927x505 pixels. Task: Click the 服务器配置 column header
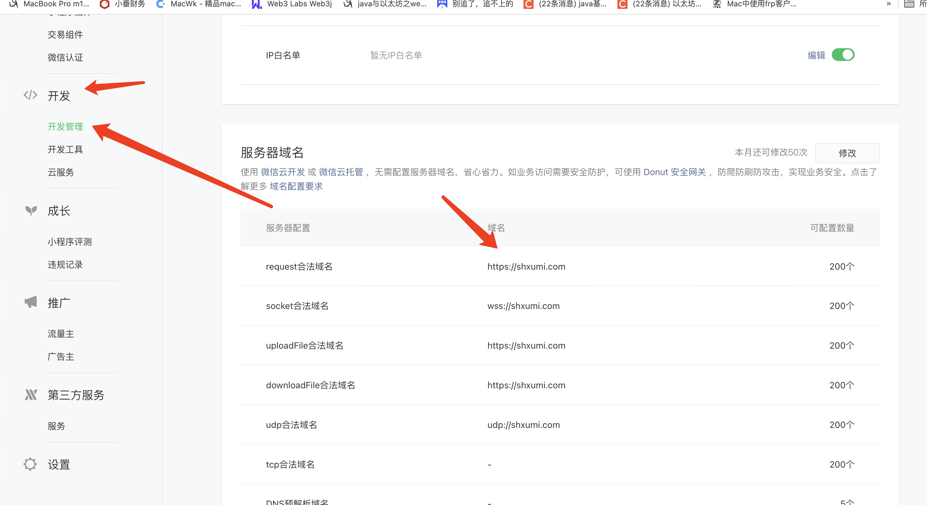[288, 228]
